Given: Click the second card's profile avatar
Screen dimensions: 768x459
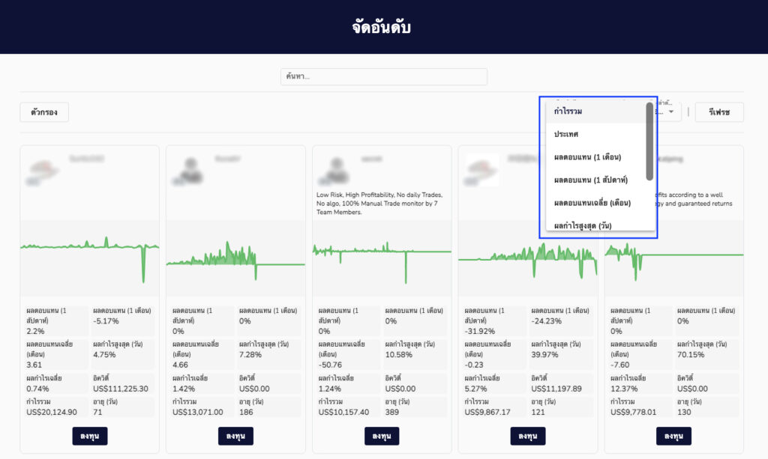Looking at the screenshot, I should pos(190,171).
